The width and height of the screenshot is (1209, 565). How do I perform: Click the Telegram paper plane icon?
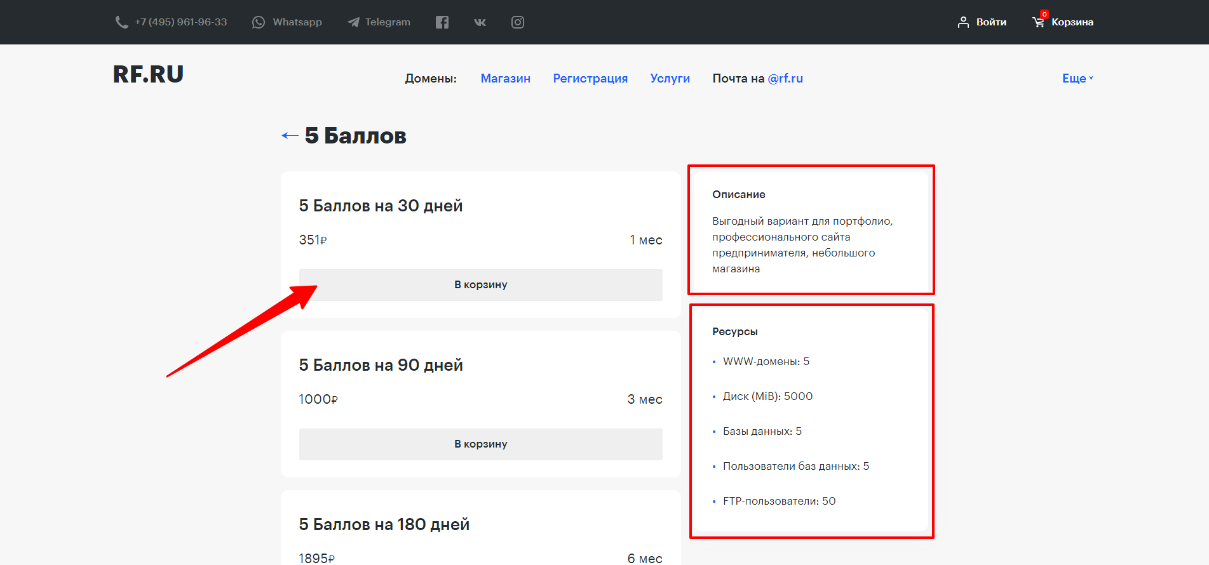pos(353,22)
